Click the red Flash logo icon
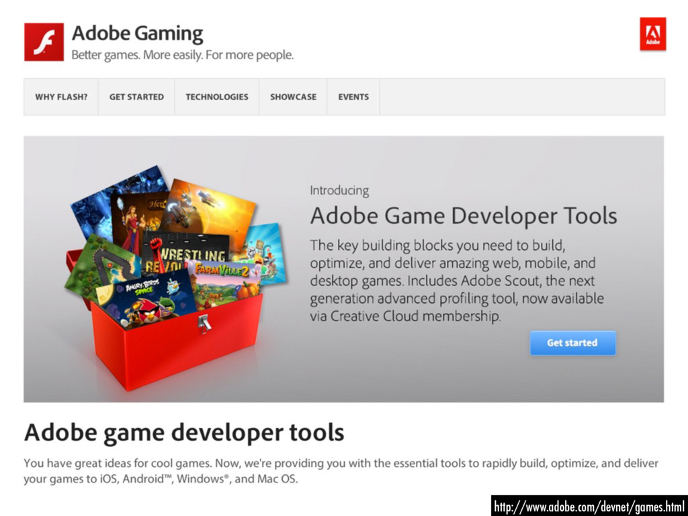The width and height of the screenshot is (688, 516). pyautogui.click(x=44, y=42)
